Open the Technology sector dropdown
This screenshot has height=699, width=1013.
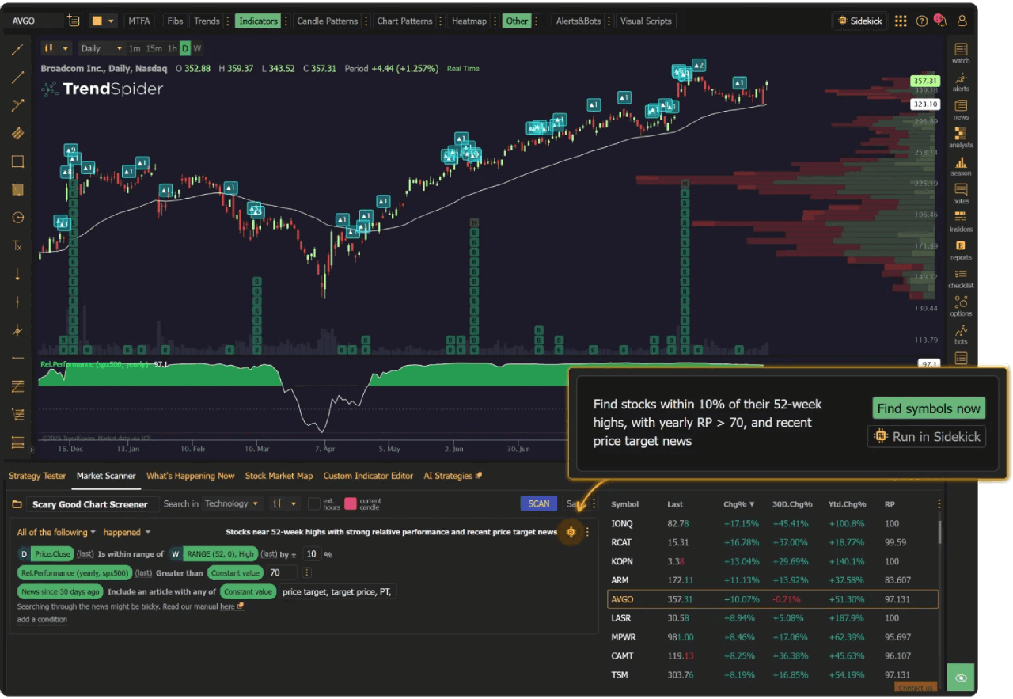click(232, 503)
